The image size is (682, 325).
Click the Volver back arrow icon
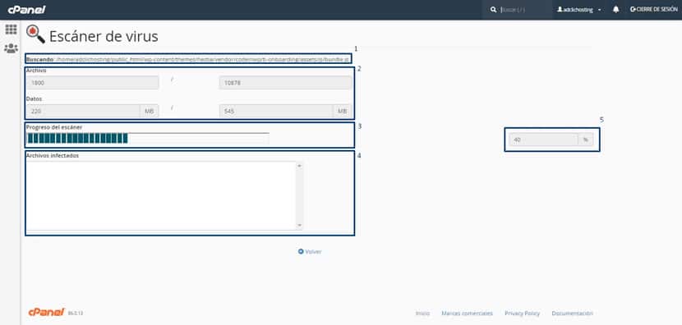[301, 252]
